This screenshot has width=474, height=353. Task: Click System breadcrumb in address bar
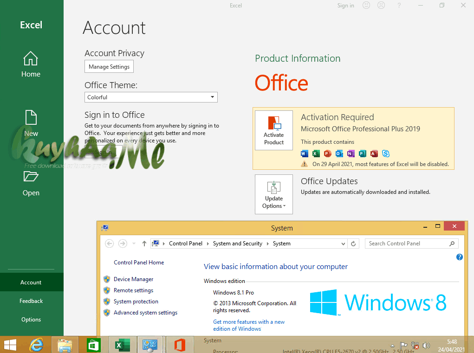click(282, 244)
